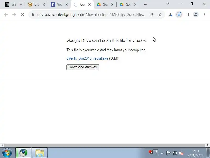Restore down the Chrome window
Image resolution: width=210 pixels, height=158 pixels.
point(192,4)
